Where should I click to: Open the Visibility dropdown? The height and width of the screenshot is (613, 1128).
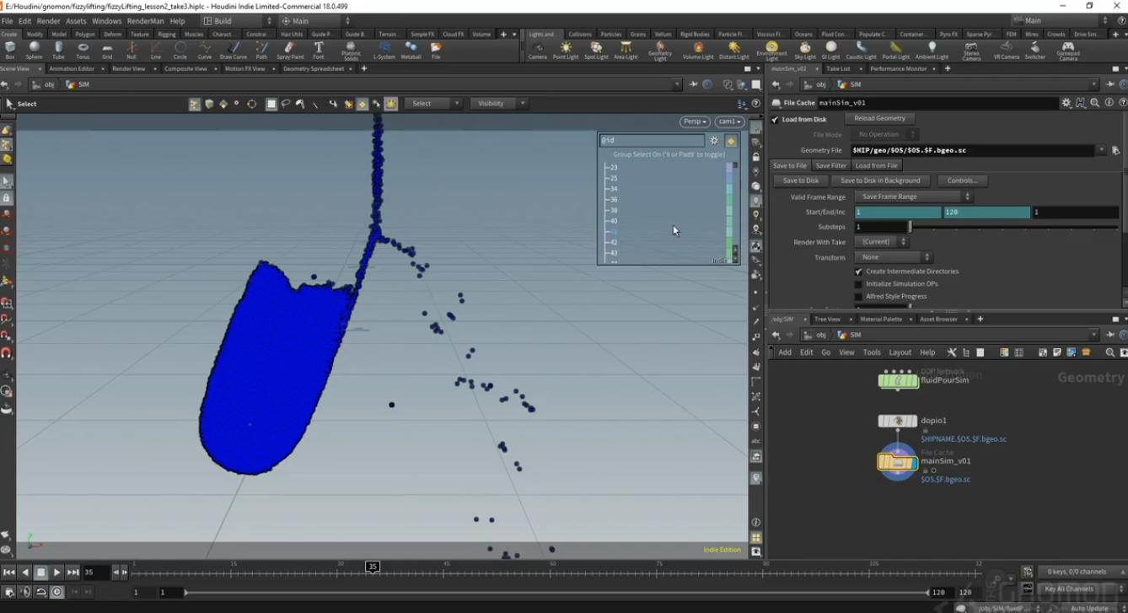pos(499,104)
